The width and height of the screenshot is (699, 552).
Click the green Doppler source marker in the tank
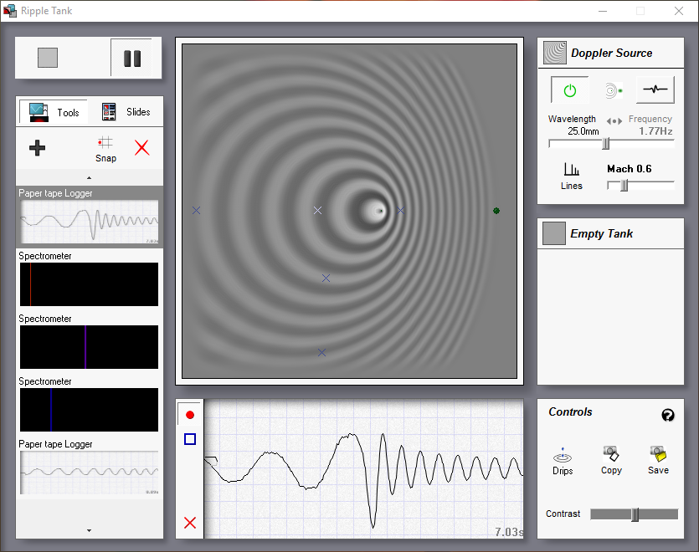pyautogui.click(x=496, y=211)
